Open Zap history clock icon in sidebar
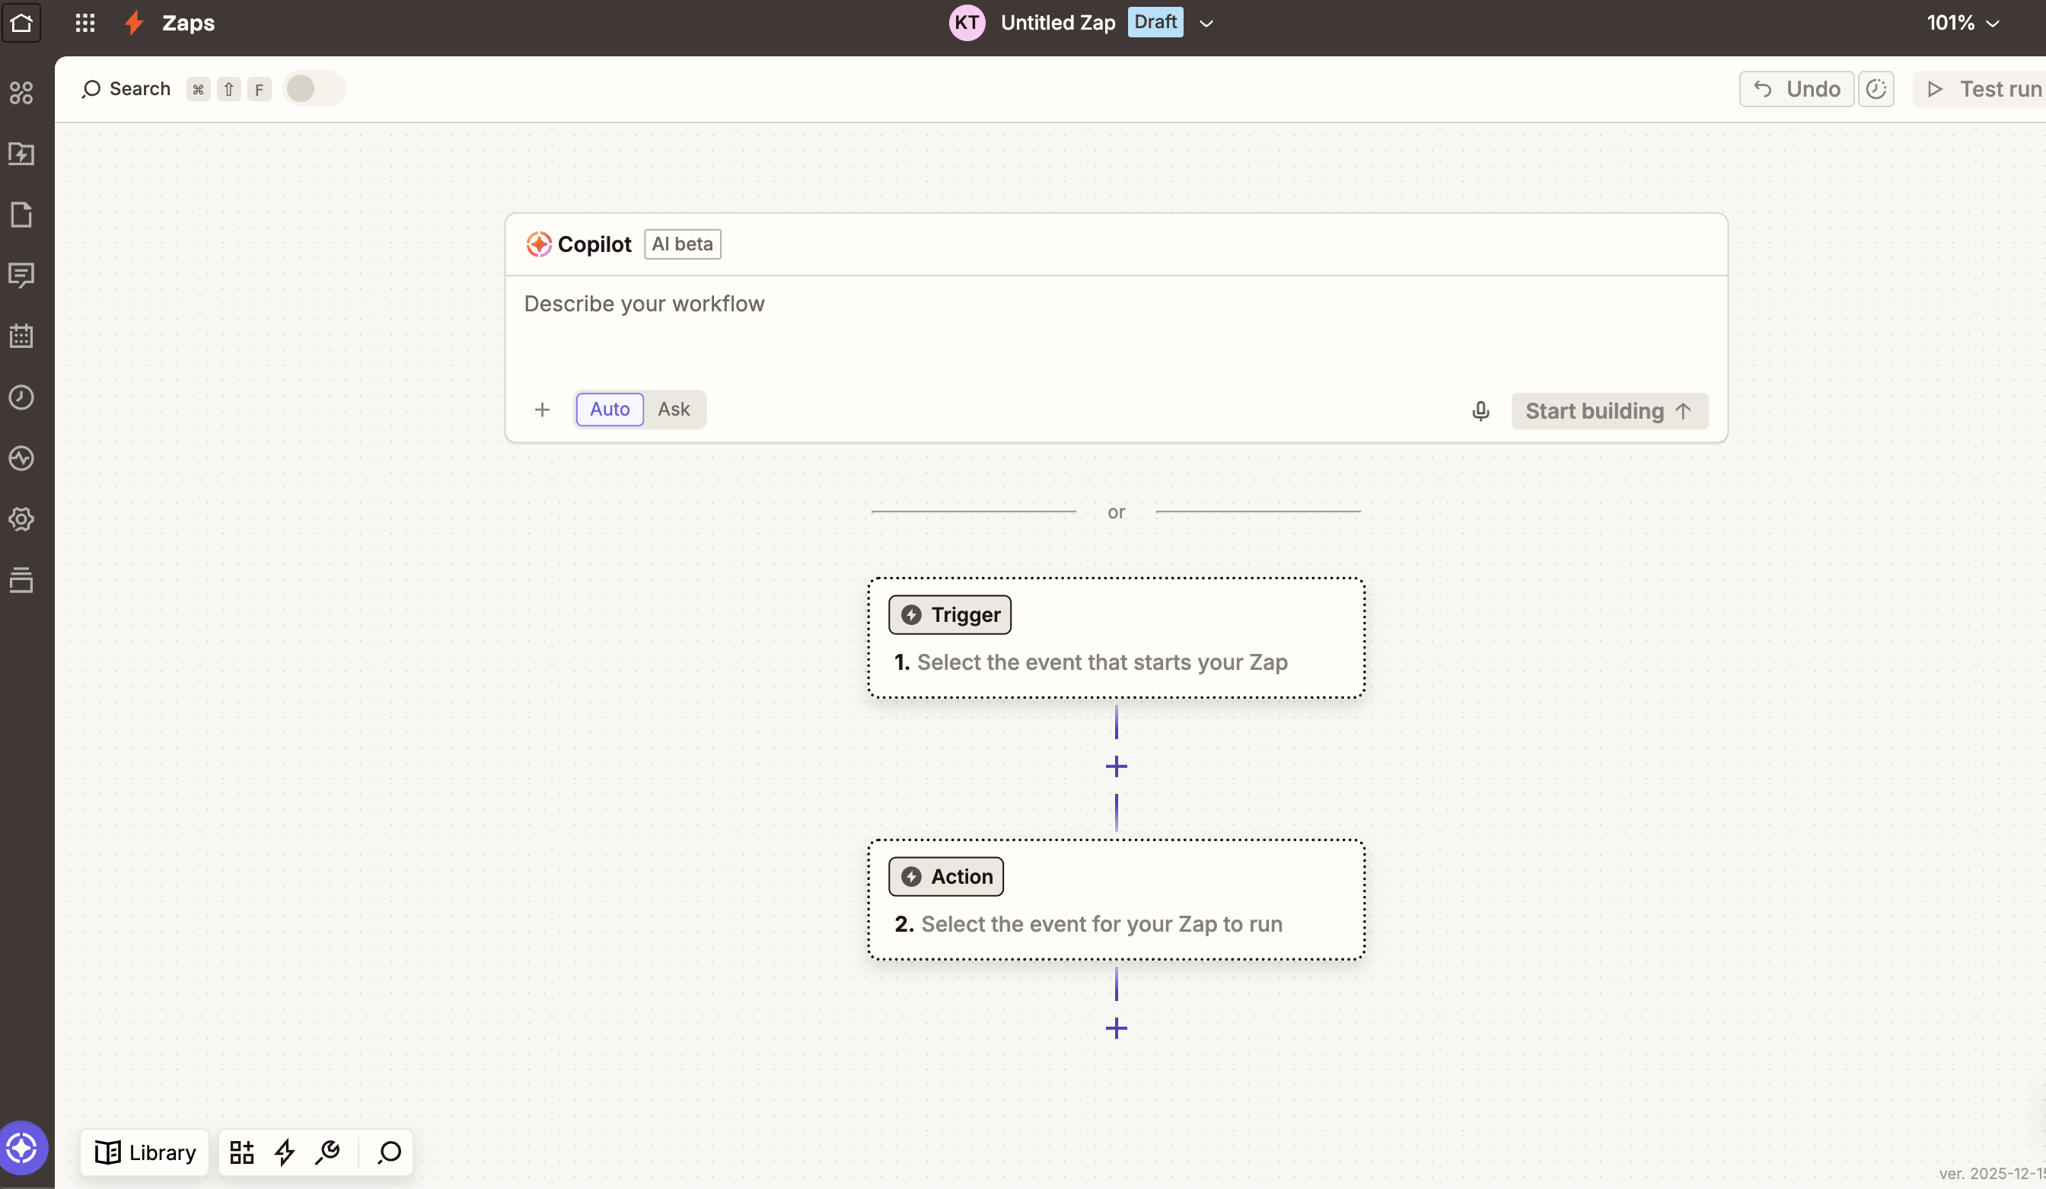The image size is (2046, 1189). click(21, 397)
